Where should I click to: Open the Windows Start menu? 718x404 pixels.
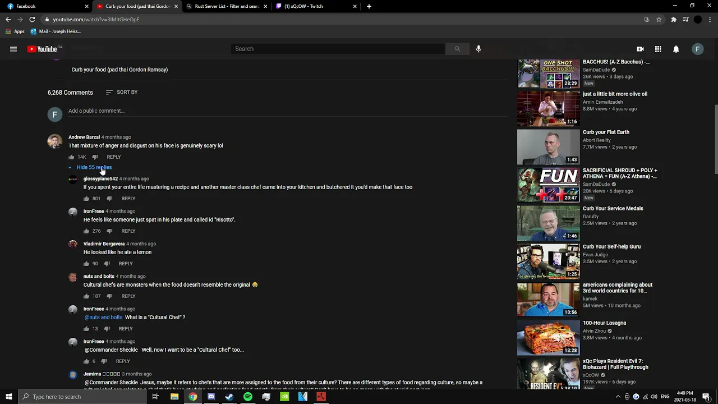[9, 397]
